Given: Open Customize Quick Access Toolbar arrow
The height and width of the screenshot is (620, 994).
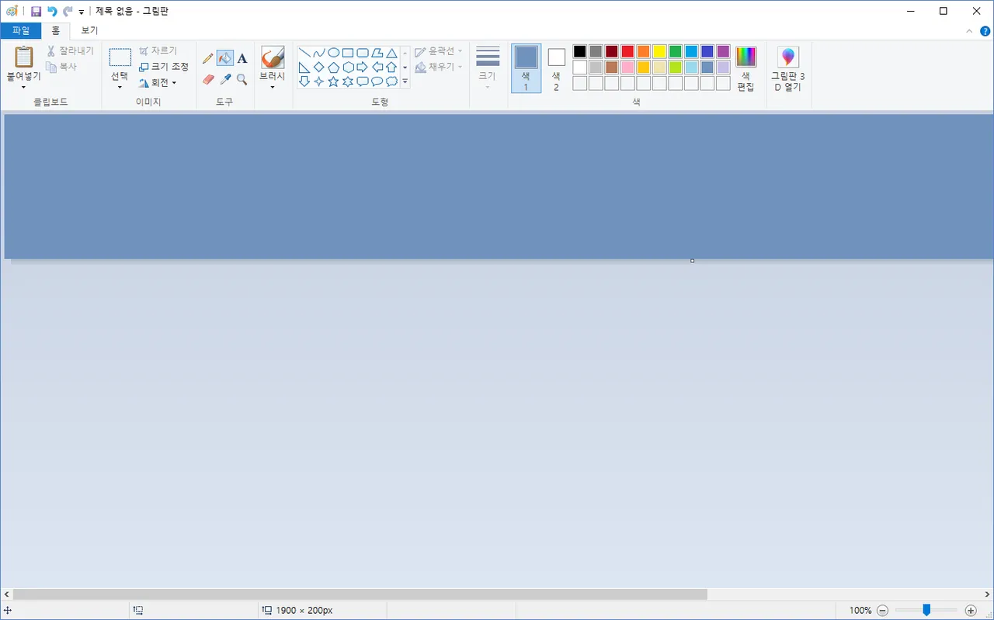Looking at the screenshot, I should pos(82,12).
